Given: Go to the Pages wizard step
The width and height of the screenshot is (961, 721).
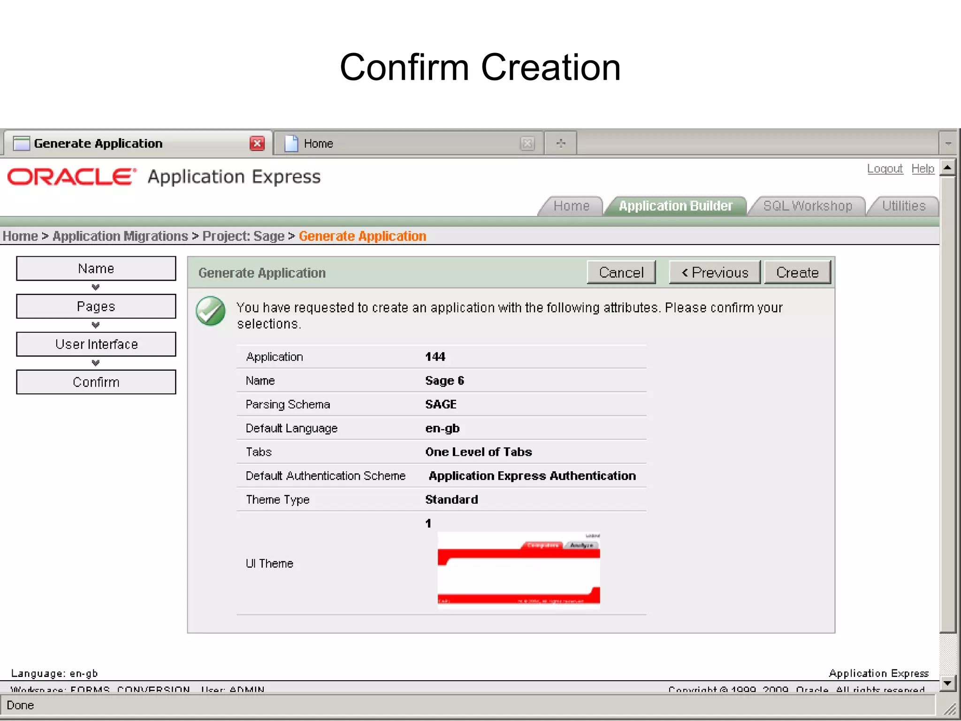Looking at the screenshot, I should [96, 307].
